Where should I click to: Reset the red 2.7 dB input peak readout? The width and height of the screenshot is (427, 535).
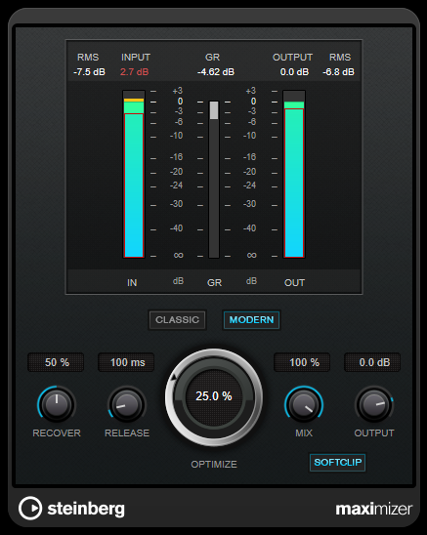click(135, 72)
